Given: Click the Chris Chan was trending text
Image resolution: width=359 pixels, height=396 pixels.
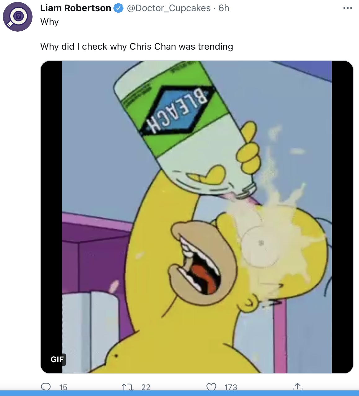Looking at the screenshot, I should 181,47.
